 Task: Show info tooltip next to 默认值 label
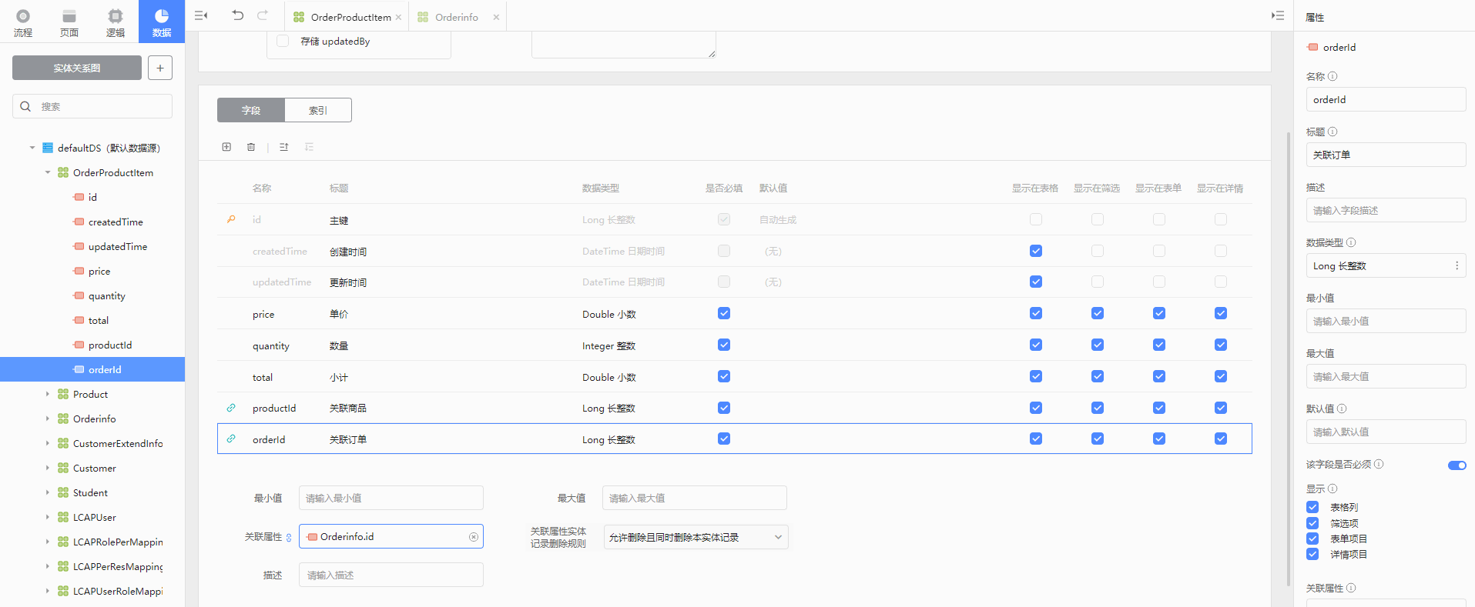(x=1342, y=409)
